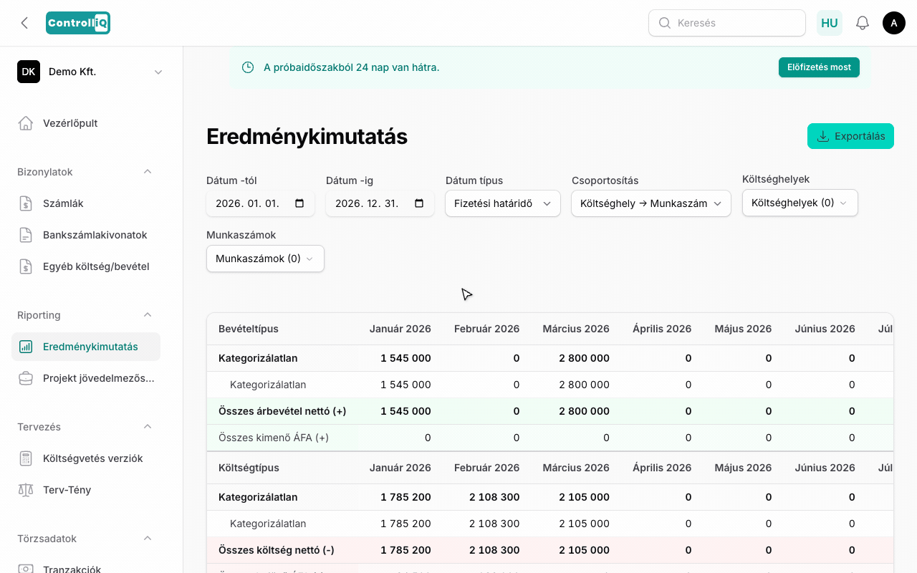Click Összes árbevétel nettó (+) row
Screen dimensions: 917x573
[x=550, y=411]
